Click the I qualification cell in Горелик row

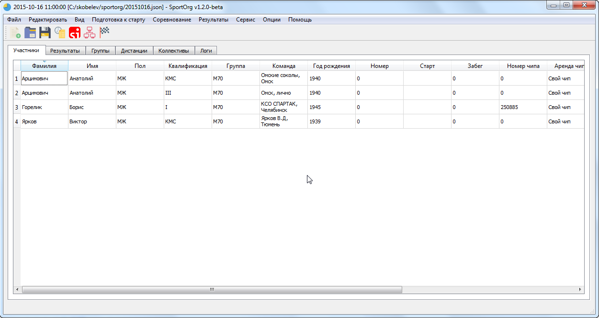coord(188,107)
